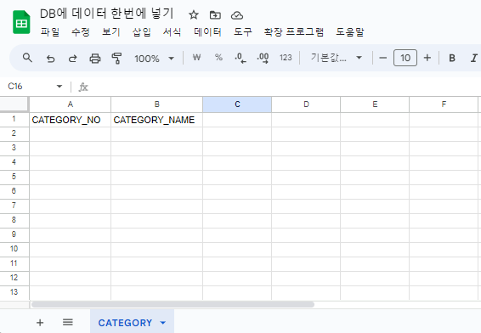Decrease decimal places
The height and width of the screenshot is (333, 481).
(x=240, y=58)
